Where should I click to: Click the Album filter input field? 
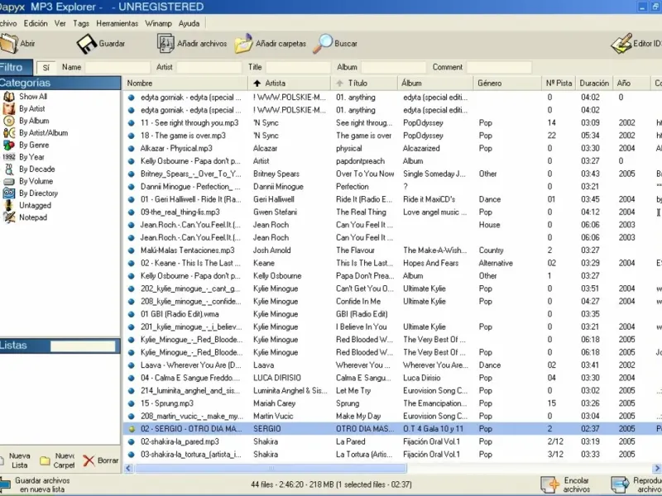pos(394,68)
